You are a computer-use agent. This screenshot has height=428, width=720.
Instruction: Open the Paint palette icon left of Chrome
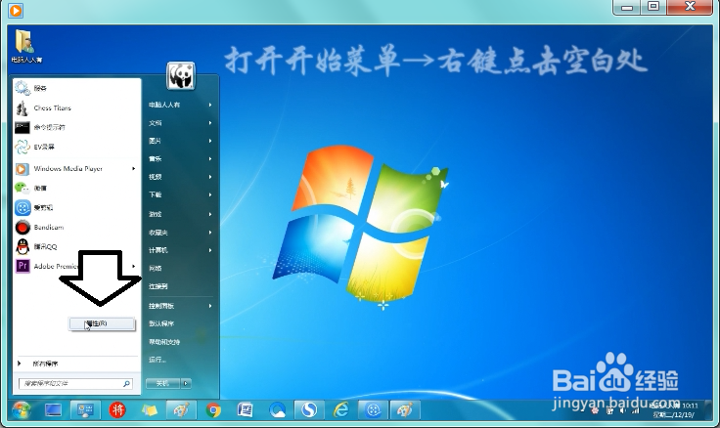click(x=181, y=409)
